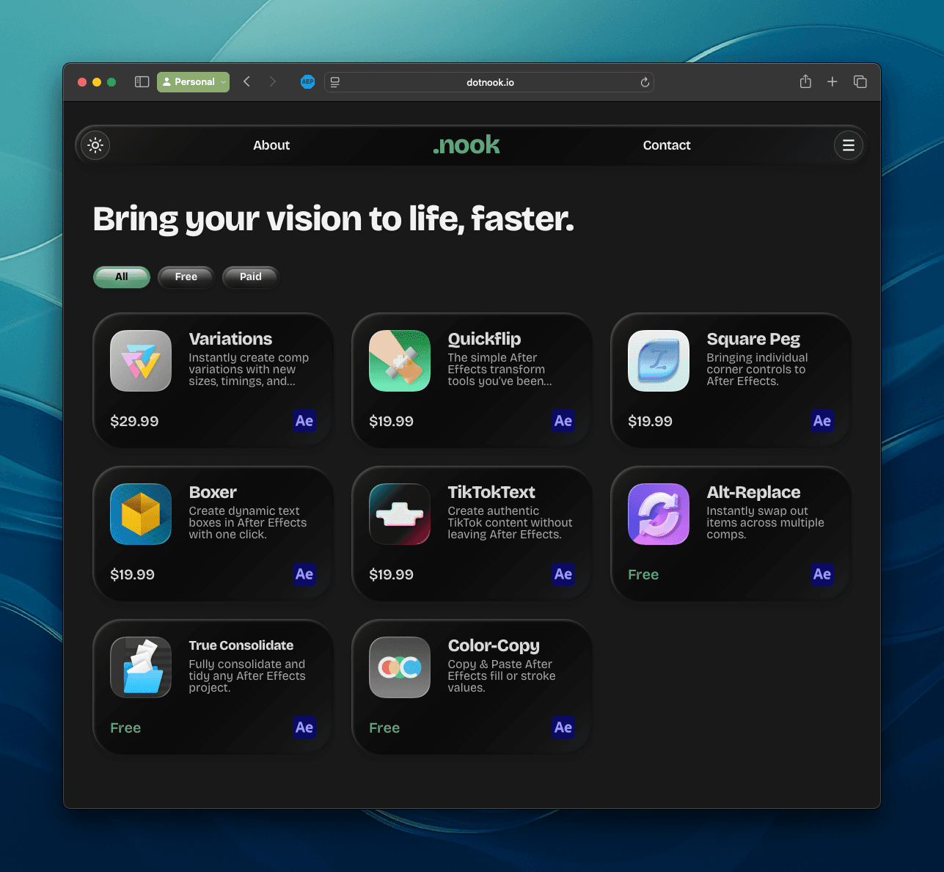The height and width of the screenshot is (872, 944).
Task: Click the Ae badge on Boxer card
Action: 304,574
